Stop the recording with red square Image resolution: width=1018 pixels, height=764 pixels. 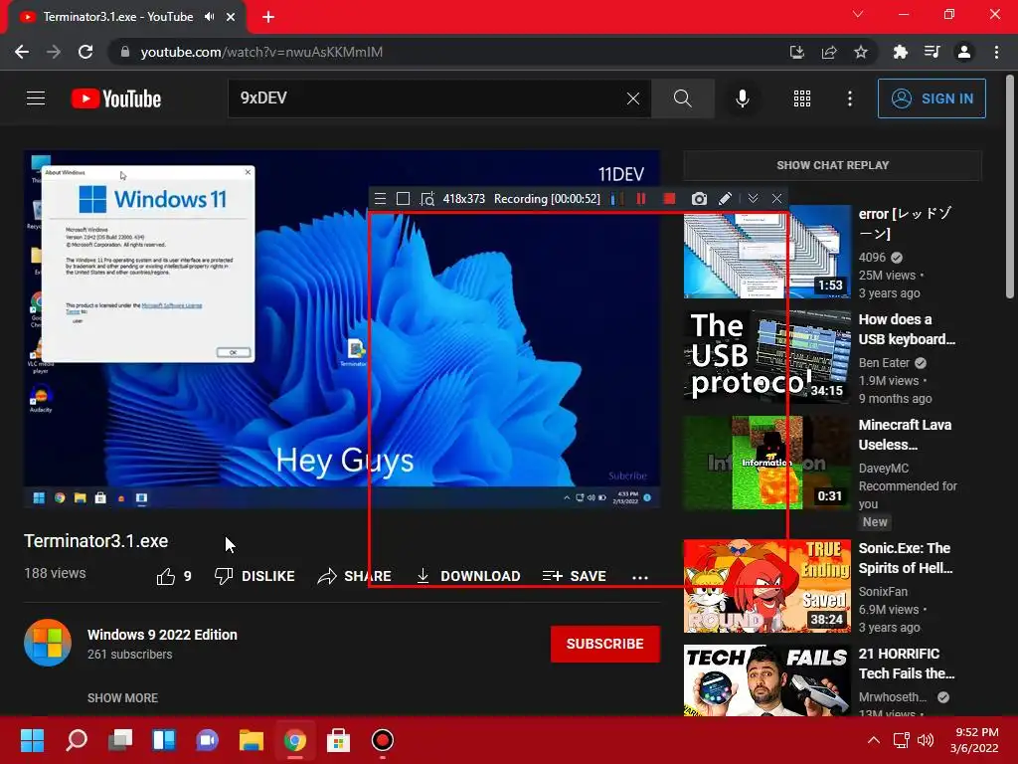(x=669, y=199)
